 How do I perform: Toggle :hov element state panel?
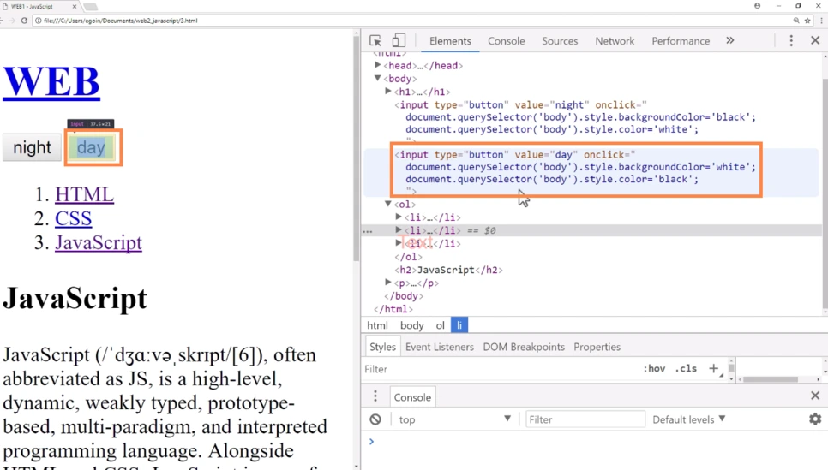point(654,369)
